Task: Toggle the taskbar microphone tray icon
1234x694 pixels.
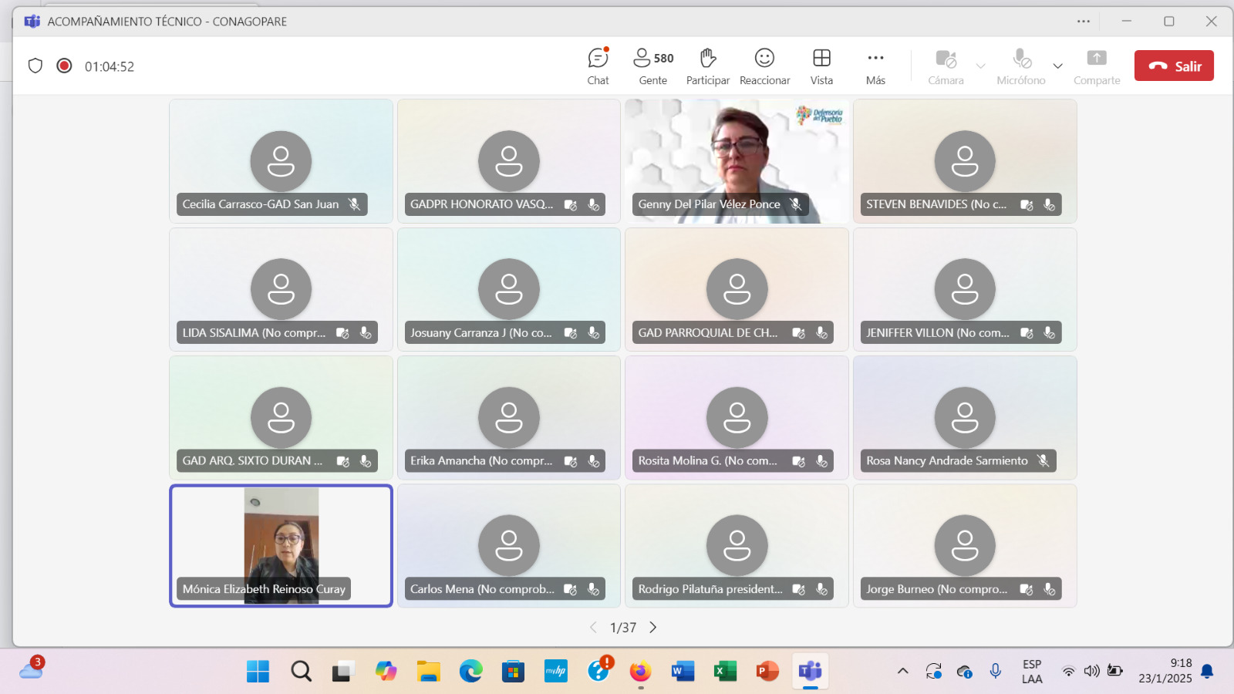Action: point(996,671)
